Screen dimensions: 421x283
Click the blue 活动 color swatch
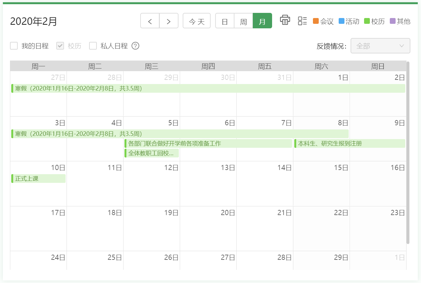coord(341,21)
